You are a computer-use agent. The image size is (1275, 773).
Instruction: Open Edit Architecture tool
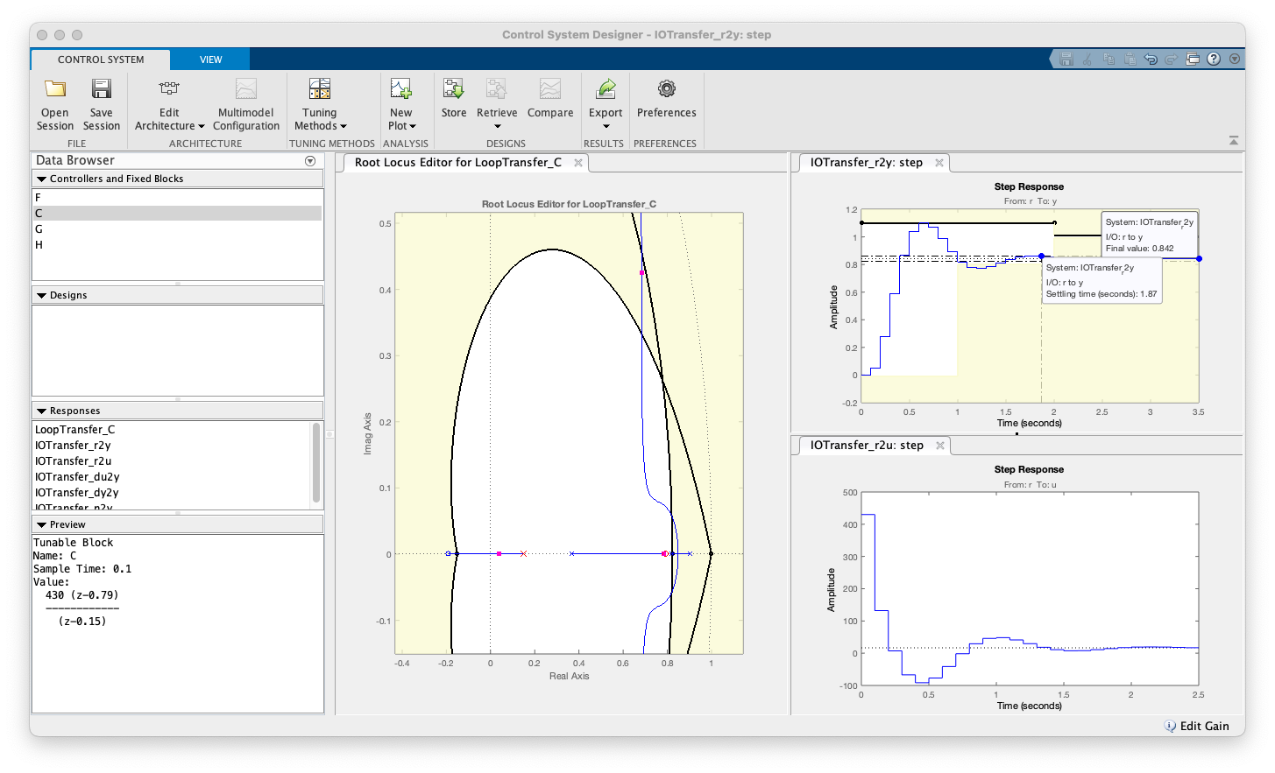pyautogui.click(x=169, y=104)
